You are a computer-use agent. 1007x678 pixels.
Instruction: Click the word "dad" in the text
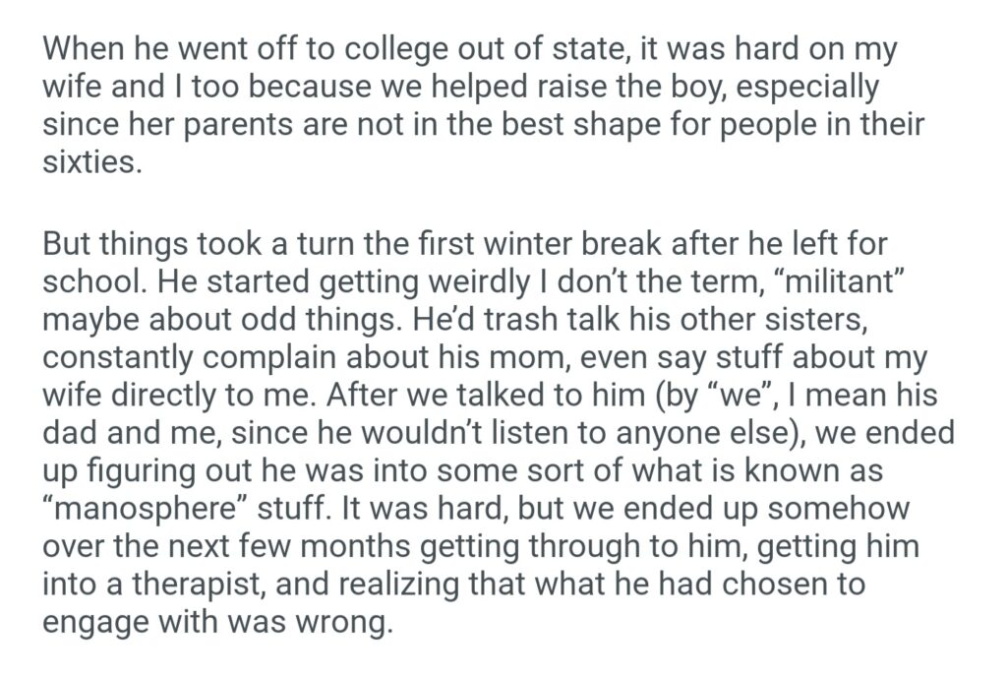70,433
